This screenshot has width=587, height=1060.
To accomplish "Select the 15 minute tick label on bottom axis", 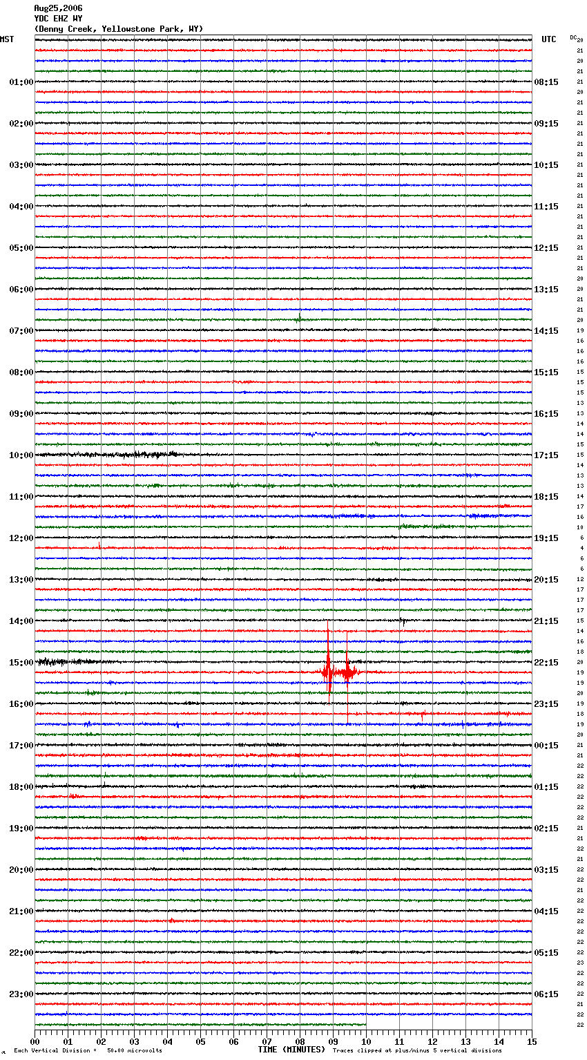I will [532, 1041].
